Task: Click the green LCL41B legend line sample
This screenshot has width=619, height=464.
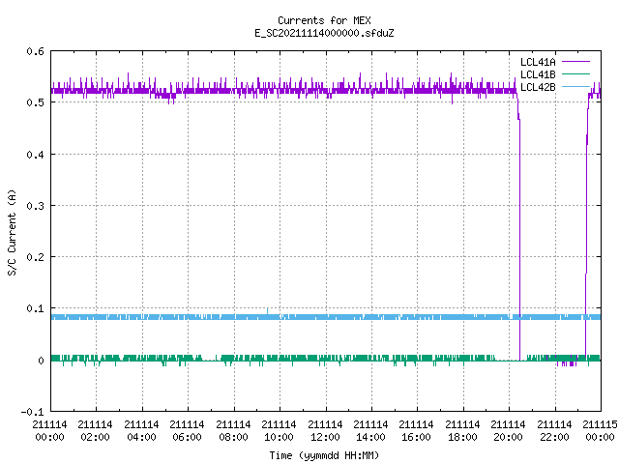Action: coord(575,74)
